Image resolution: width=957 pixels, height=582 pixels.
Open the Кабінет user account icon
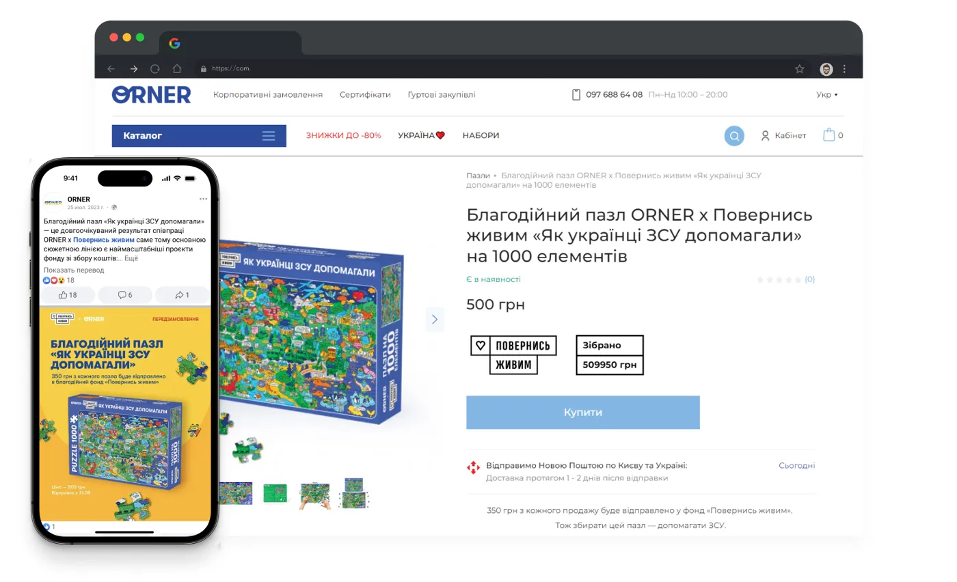pos(766,135)
